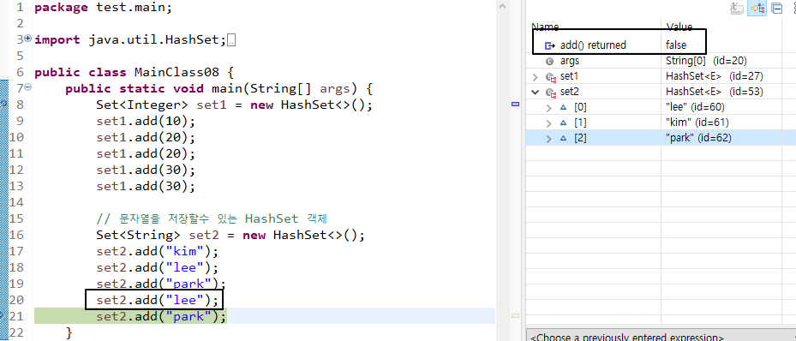Click line number 14 in the gutter

[x=16, y=202]
